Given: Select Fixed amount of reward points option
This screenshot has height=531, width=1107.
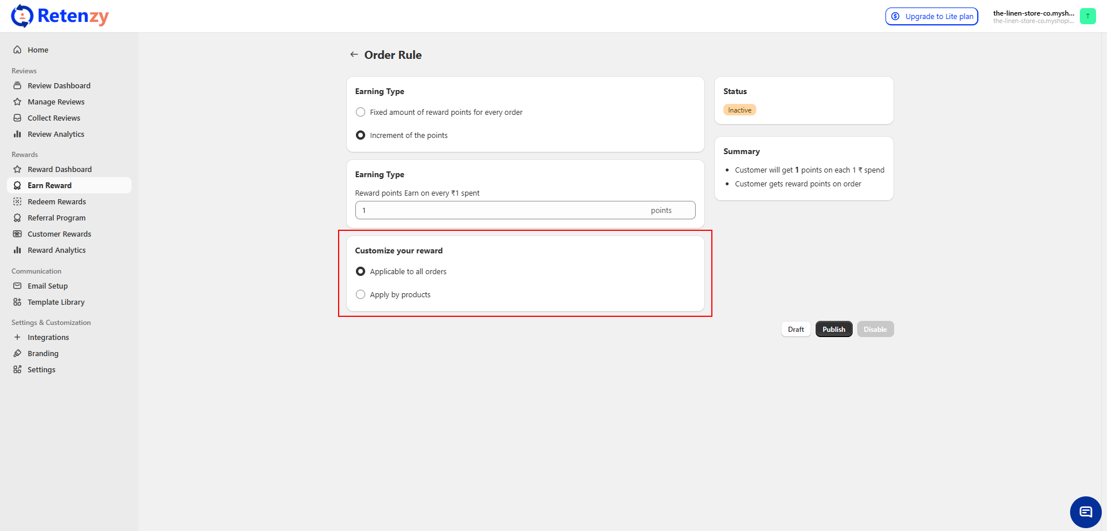Looking at the screenshot, I should click(x=361, y=113).
